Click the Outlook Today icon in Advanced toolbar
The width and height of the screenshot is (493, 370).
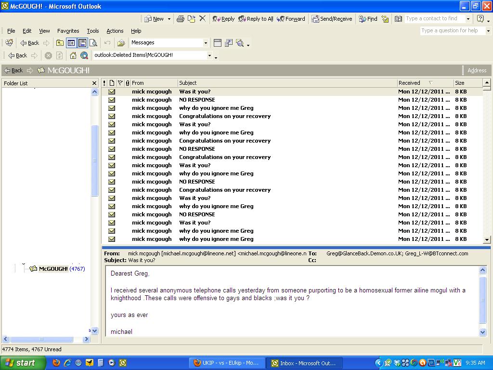tap(9, 42)
